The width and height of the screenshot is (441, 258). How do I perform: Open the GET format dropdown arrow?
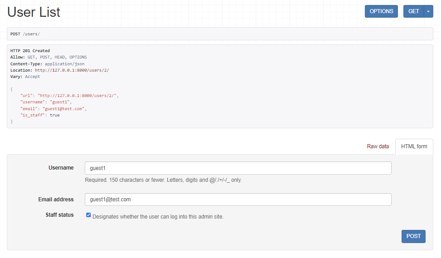click(x=428, y=11)
